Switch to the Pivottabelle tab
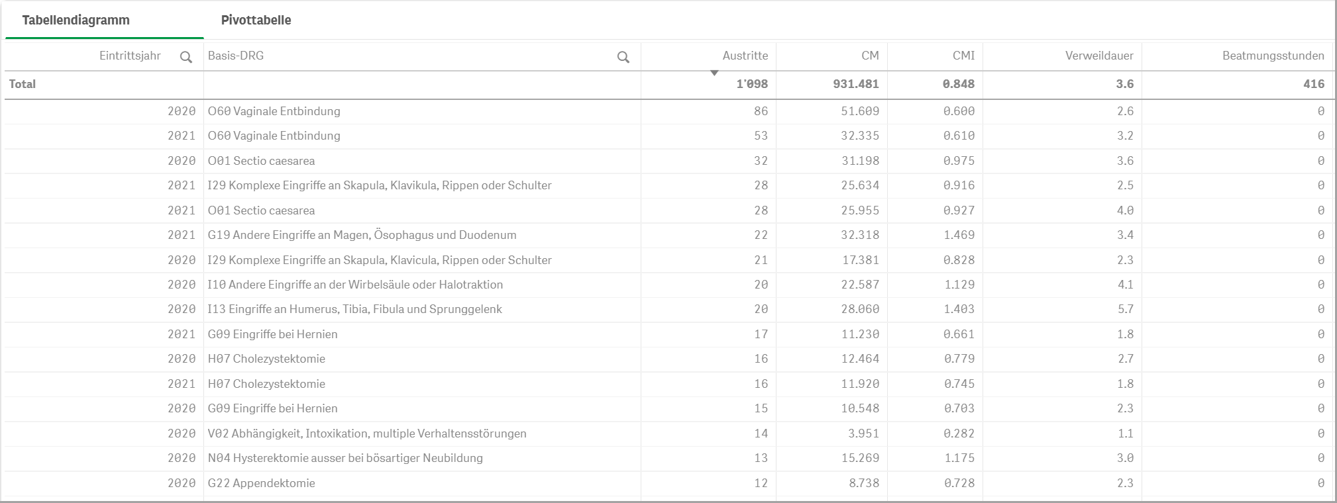 point(256,20)
